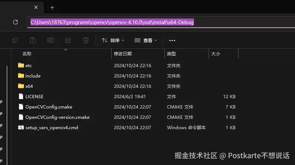This screenshot has height=165, width=295.
Task: Click the 1 KB size of setup_vars_opencv4.cmd
Action: (x=231, y=128)
